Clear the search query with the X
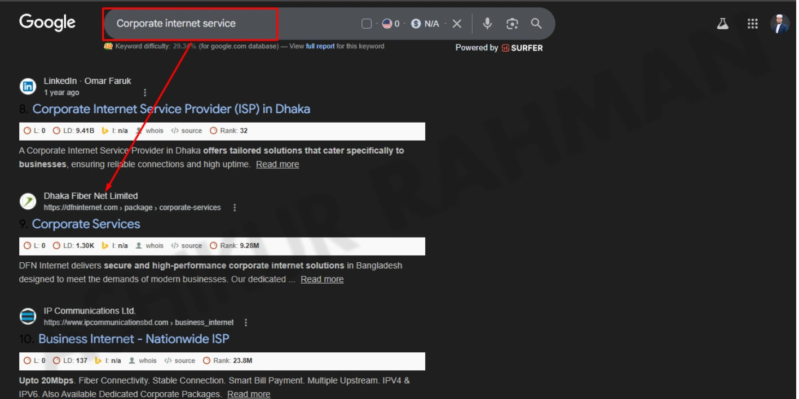799x399 pixels. (457, 24)
